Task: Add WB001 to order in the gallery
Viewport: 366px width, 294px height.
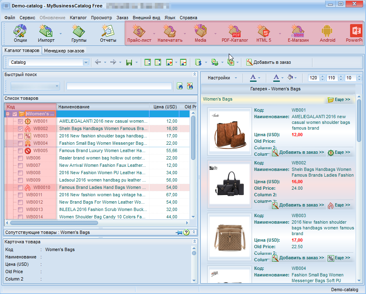Action: tap(298, 153)
